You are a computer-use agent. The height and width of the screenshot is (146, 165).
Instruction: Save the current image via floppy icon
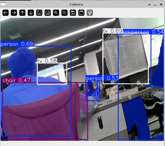click(73, 13)
